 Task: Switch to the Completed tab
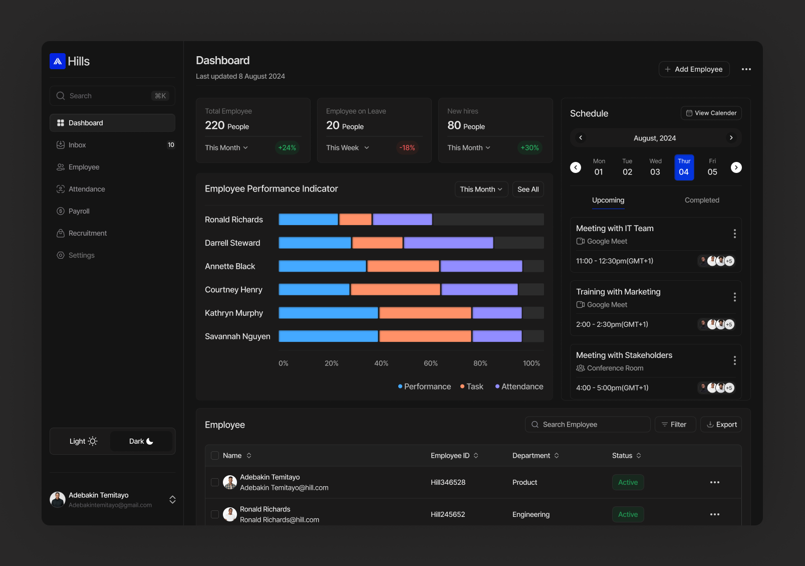(701, 200)
